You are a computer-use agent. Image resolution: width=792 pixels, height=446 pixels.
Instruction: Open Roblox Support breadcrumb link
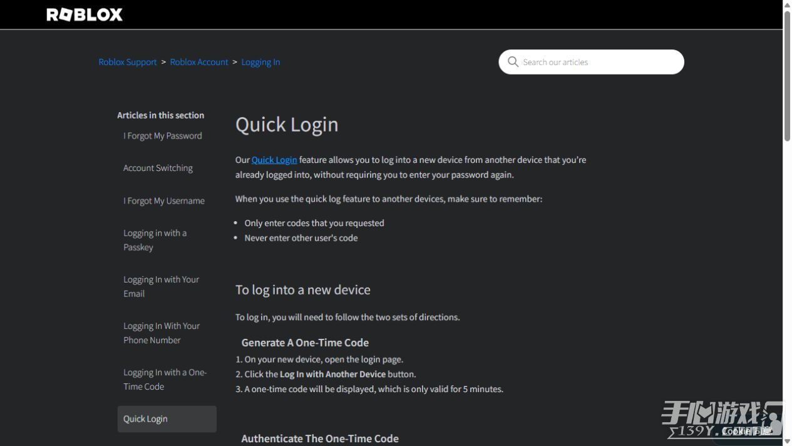128,62
